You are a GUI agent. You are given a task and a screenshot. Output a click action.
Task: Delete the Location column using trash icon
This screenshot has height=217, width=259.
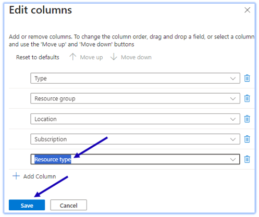pos(247,119)
